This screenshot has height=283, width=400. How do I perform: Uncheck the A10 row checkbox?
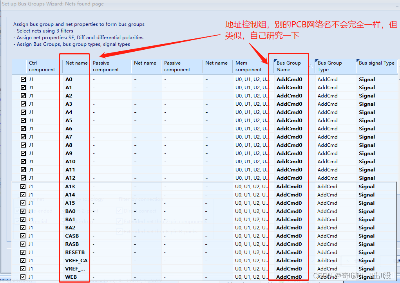click(x=23, y=161)
